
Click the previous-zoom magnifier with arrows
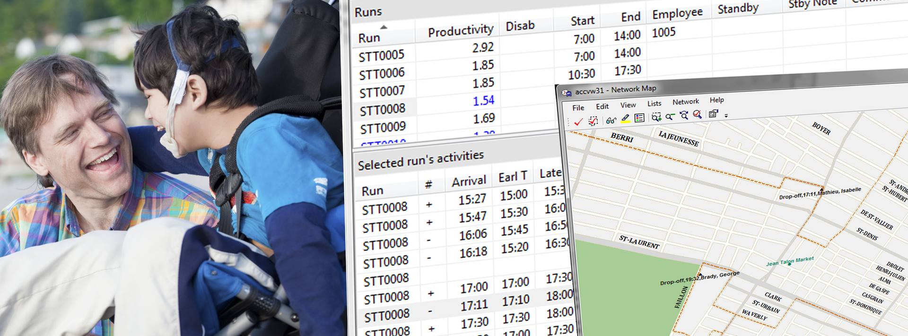(x=684, y=115)
